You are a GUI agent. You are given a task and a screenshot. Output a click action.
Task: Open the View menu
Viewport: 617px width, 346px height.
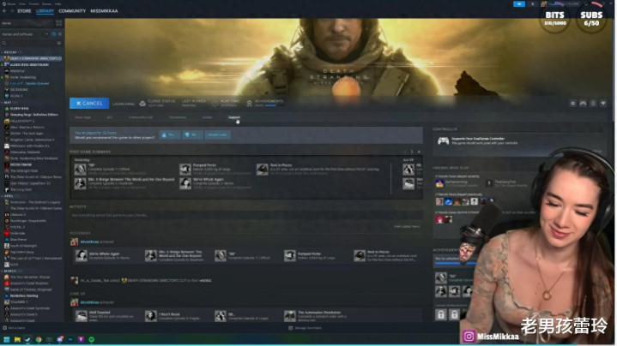click(22, 3)
